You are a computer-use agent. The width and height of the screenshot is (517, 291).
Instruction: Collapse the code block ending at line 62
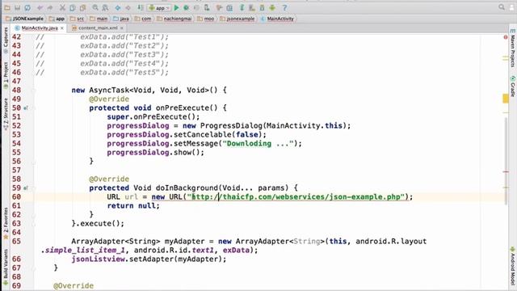(34, 215)
